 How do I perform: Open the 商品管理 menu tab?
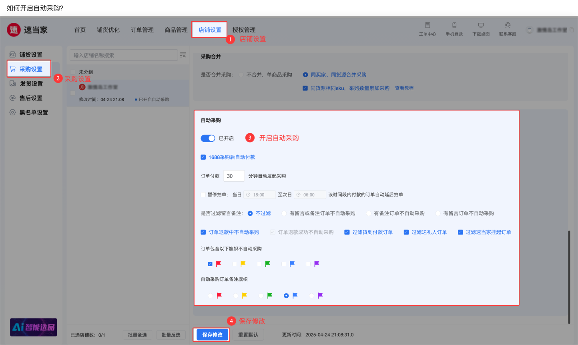[x=176, y=30]
